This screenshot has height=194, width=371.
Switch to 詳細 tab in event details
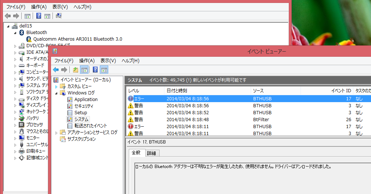[x=152, y=153]
